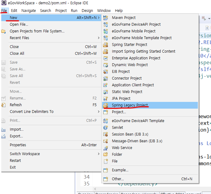Click the Spring Starter Project icon
Screen dimensions: 211x194
[x=105, y=45]
